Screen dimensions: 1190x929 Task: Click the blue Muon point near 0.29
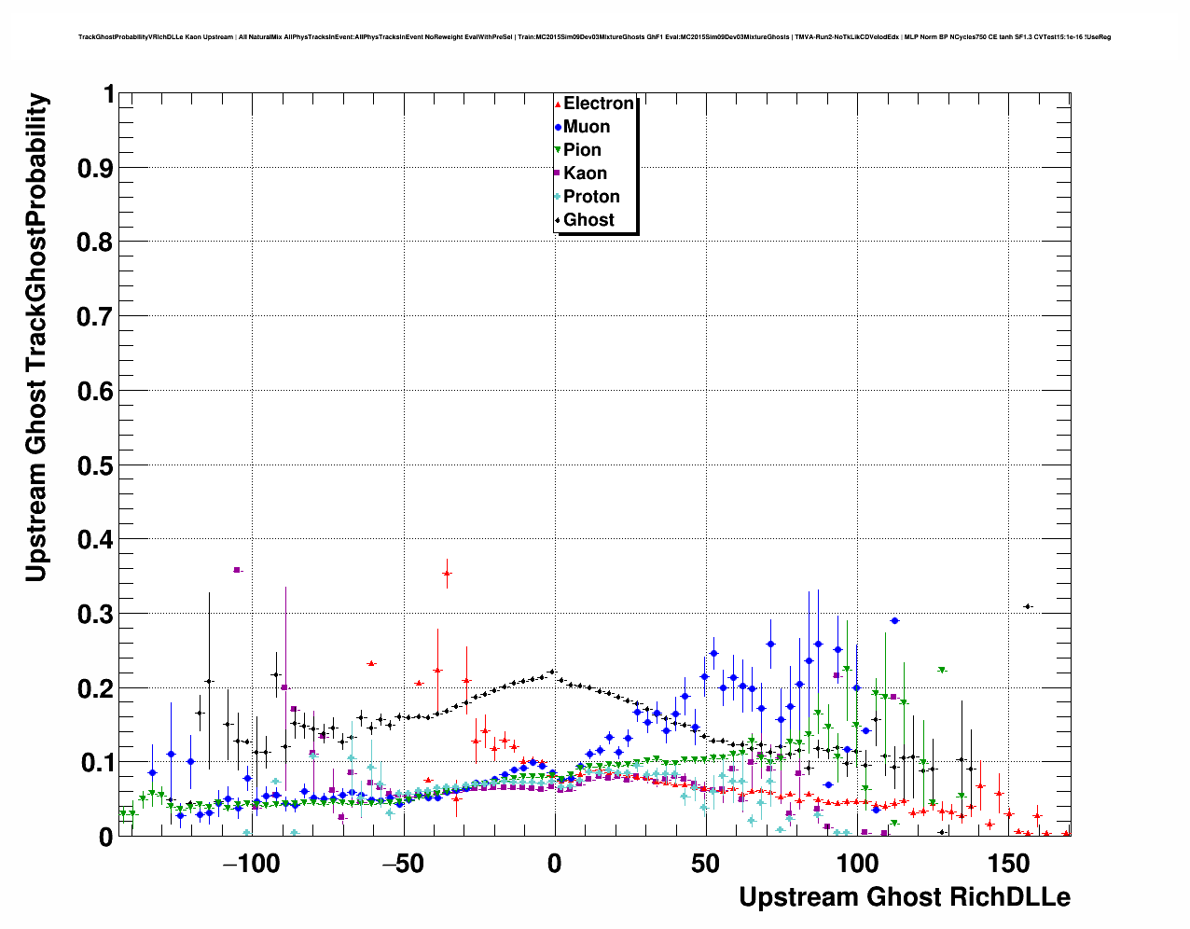pyautogui.click(x=894, y=620)
